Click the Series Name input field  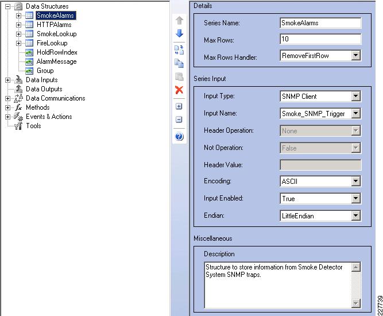coord(320,23)
